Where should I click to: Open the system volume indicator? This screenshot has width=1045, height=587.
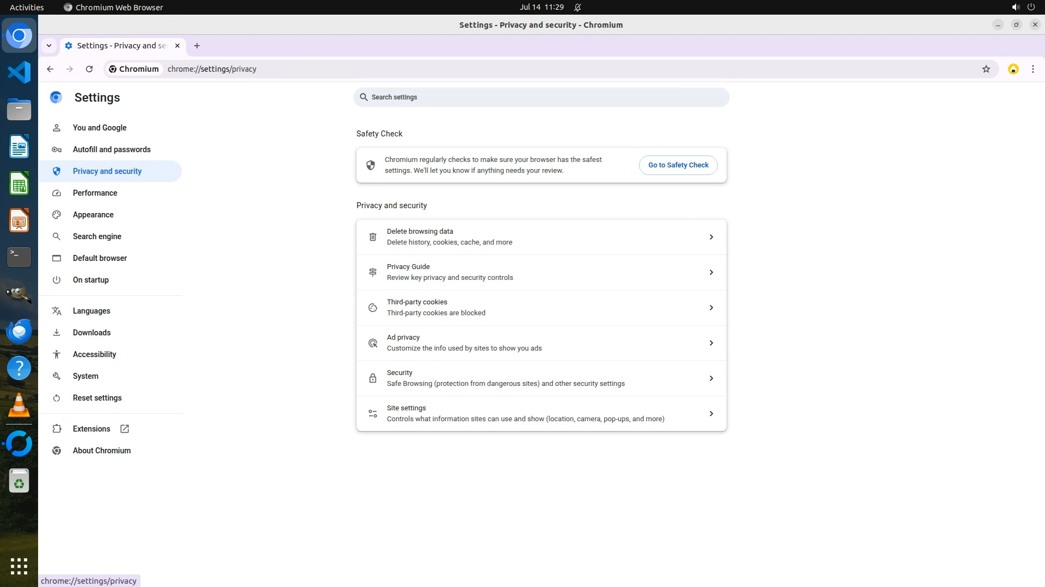(x=1015, y=7)
